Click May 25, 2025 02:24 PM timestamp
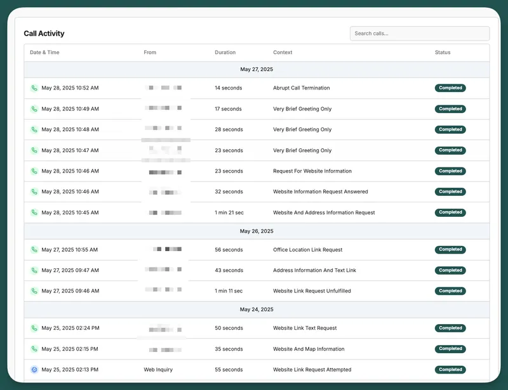The image size is (508, 390). tap(70, 328)
